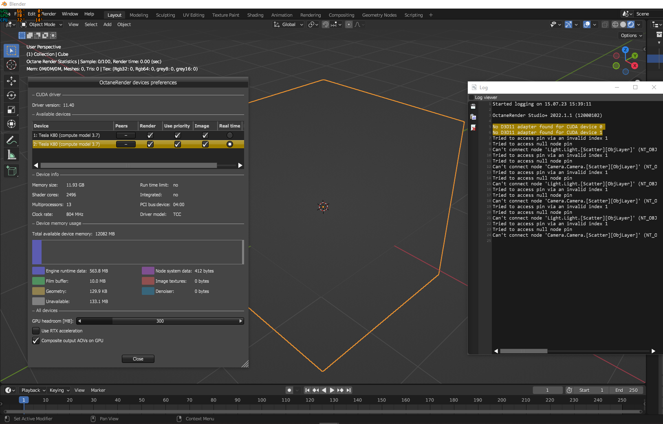This screenshot has height=424, width=663.
Task: Open the viewport Add menu
Action: point(108,24)
